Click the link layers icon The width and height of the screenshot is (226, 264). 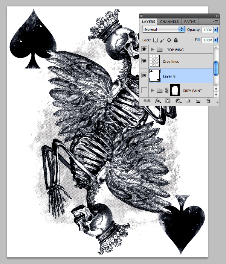coord(147,101)
